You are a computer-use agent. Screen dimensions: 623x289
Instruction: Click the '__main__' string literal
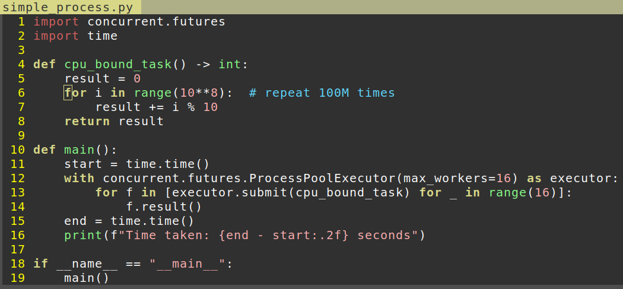(x=187, y=264)
